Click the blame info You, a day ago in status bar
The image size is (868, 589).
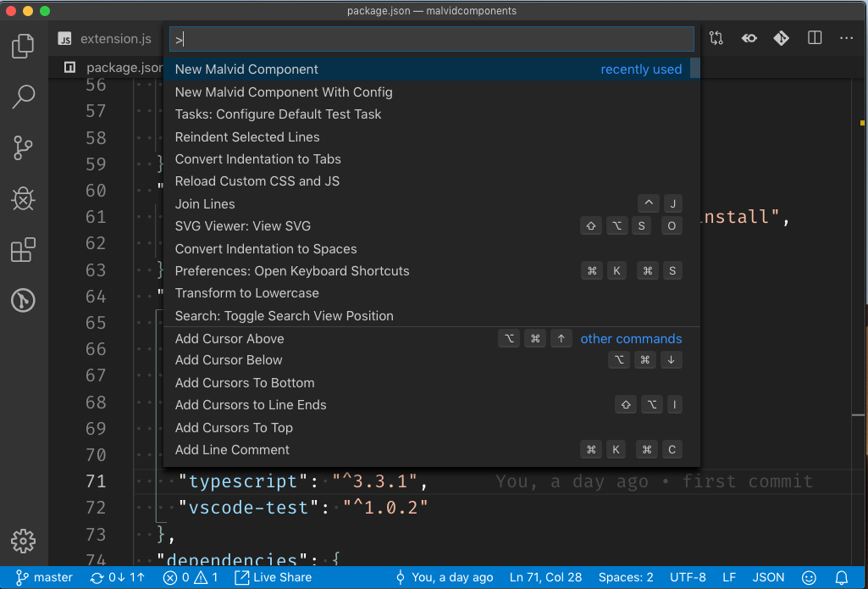[x=444, y=577]
